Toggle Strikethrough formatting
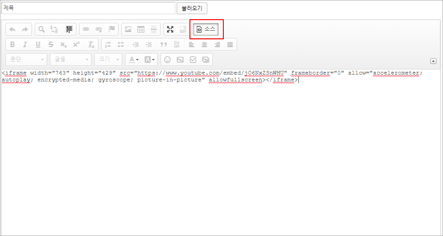443x236 pixels. pos(51,44)
